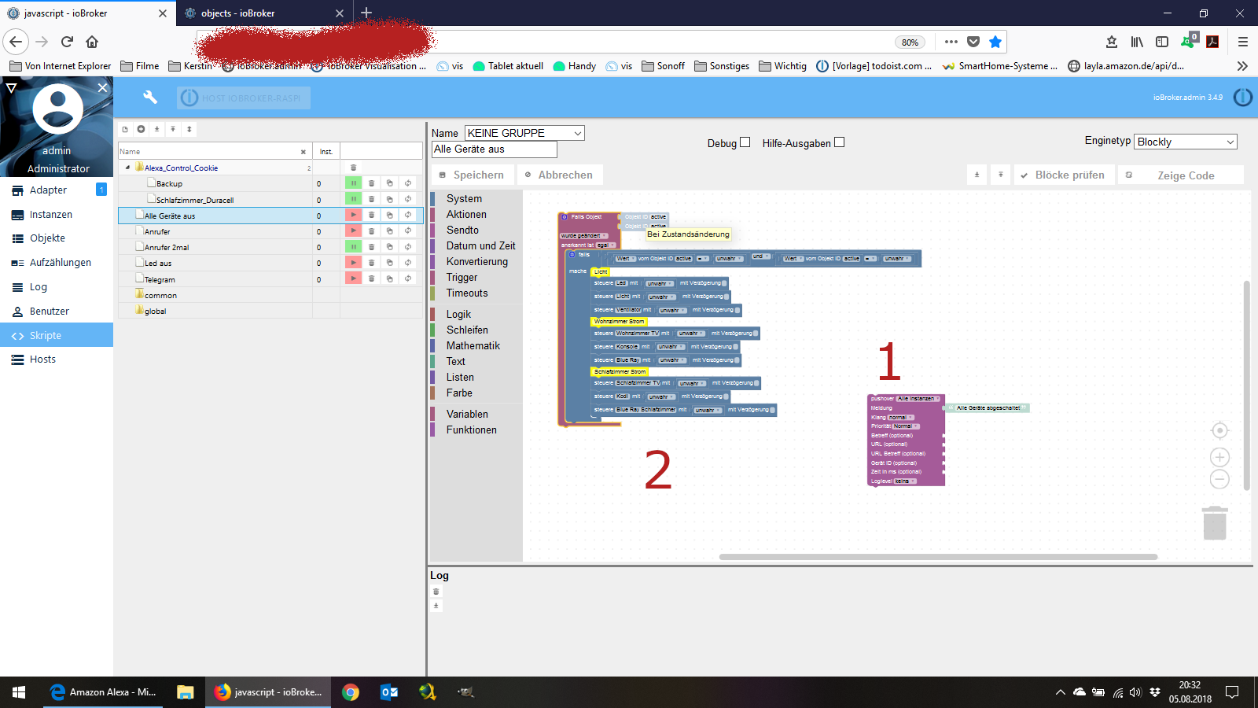Click the export scripts download icon in list toolbar
1258x708 pixels.
click(156, 129)
